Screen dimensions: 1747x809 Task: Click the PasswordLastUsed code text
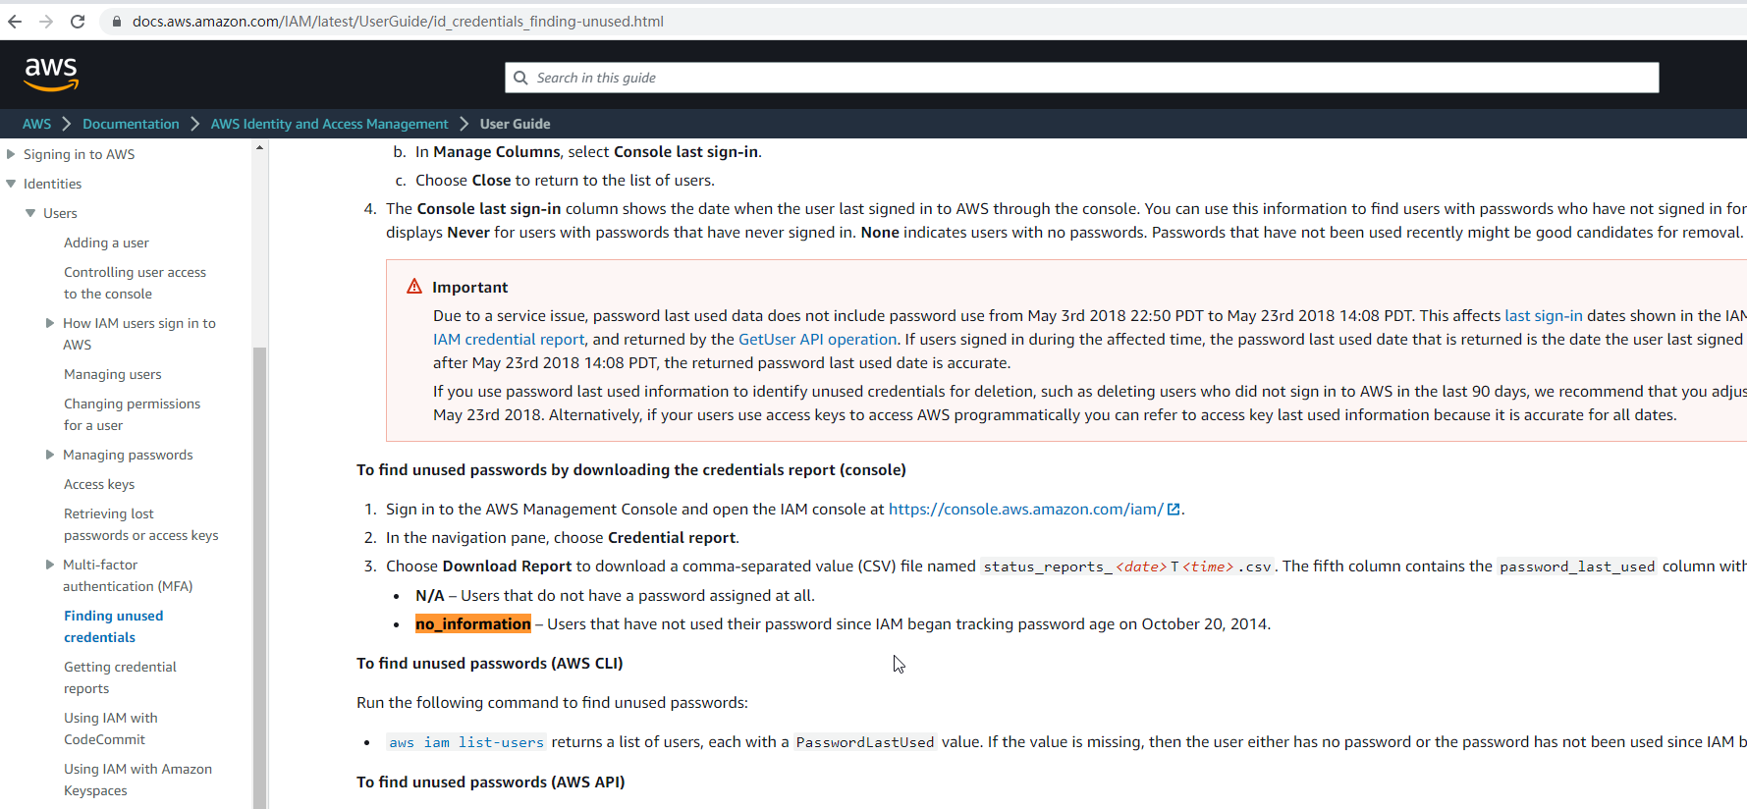coord(865,742)
